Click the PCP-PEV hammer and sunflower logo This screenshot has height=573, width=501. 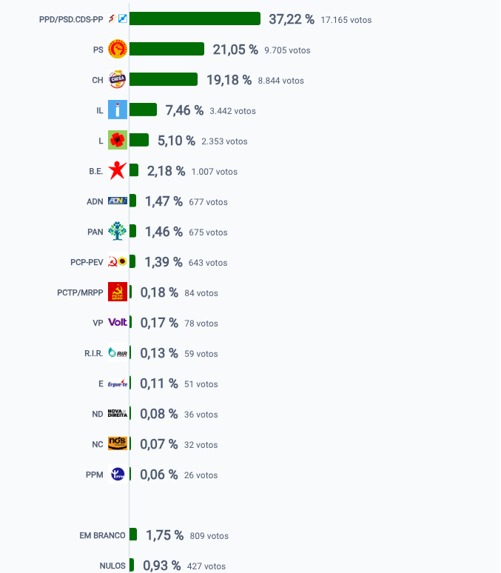click(118, 261)
